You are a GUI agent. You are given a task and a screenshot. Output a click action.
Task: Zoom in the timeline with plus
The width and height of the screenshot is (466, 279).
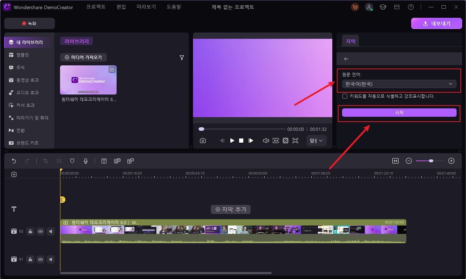[x=451, y=161]
